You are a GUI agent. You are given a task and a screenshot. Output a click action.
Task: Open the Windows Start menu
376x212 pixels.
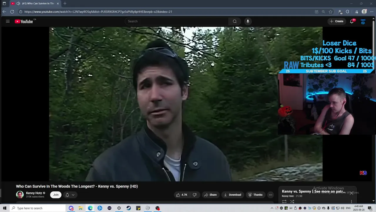click(5, 208)
